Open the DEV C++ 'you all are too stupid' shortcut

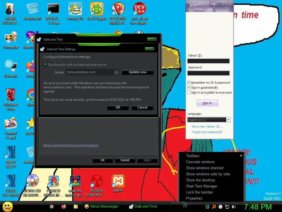click(139, 14)
